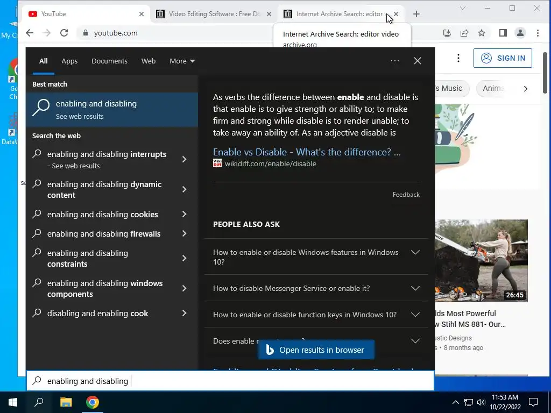Expand How to enable Windows features question
Viewport: 551px width, 413px height.
click(316, 257)
